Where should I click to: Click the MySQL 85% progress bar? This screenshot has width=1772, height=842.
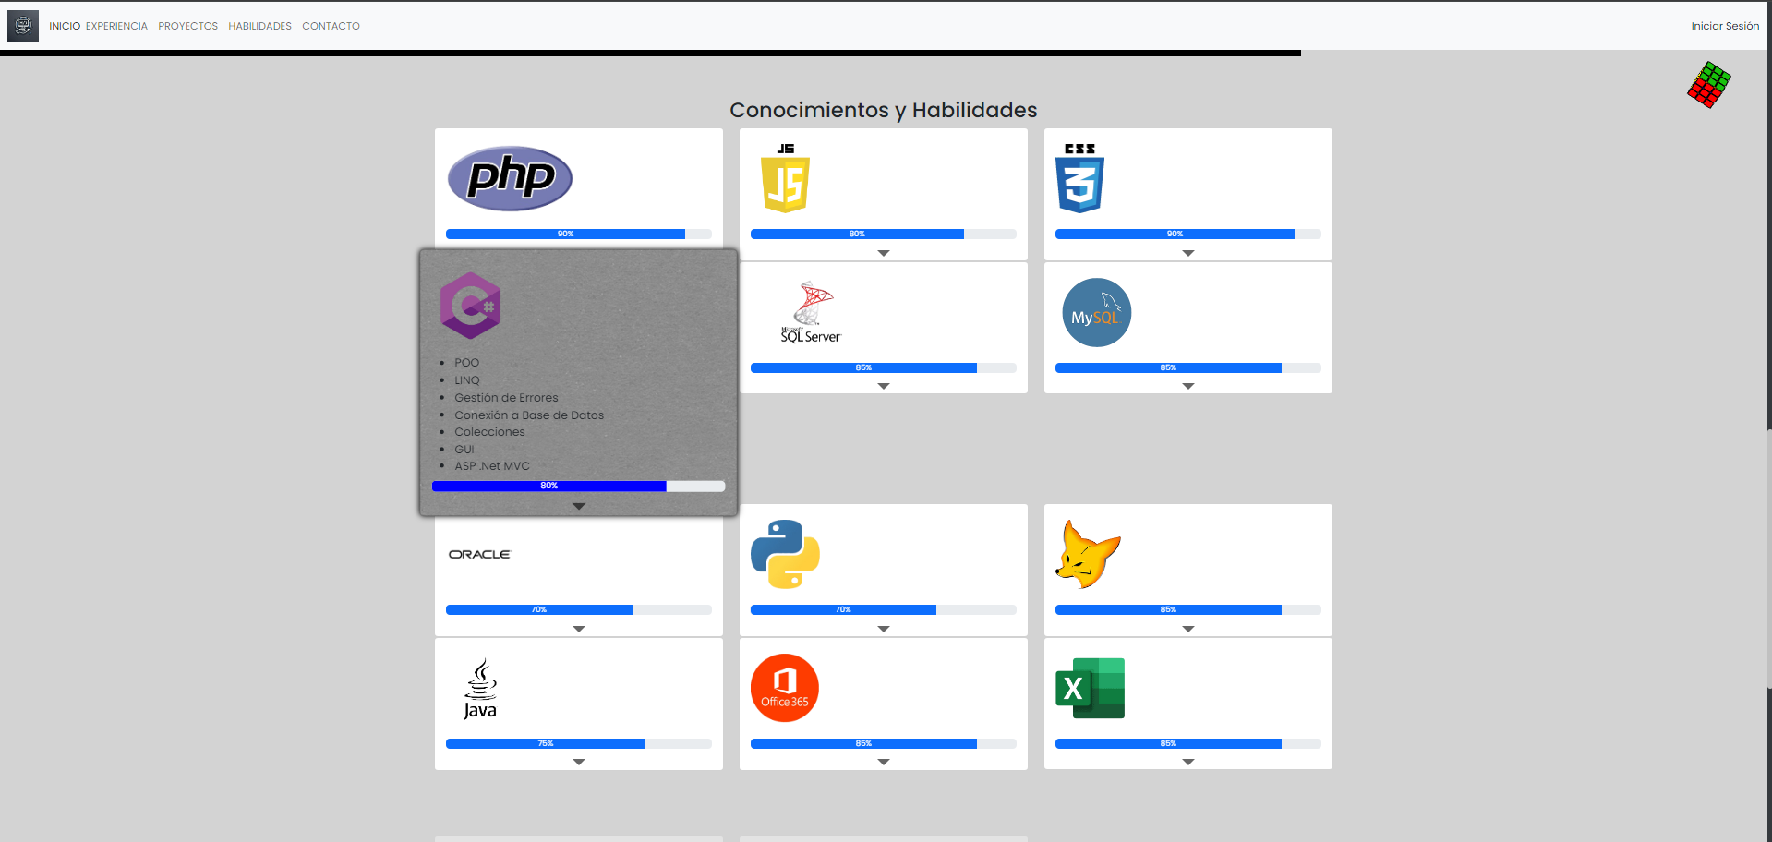click(1188, 367)
